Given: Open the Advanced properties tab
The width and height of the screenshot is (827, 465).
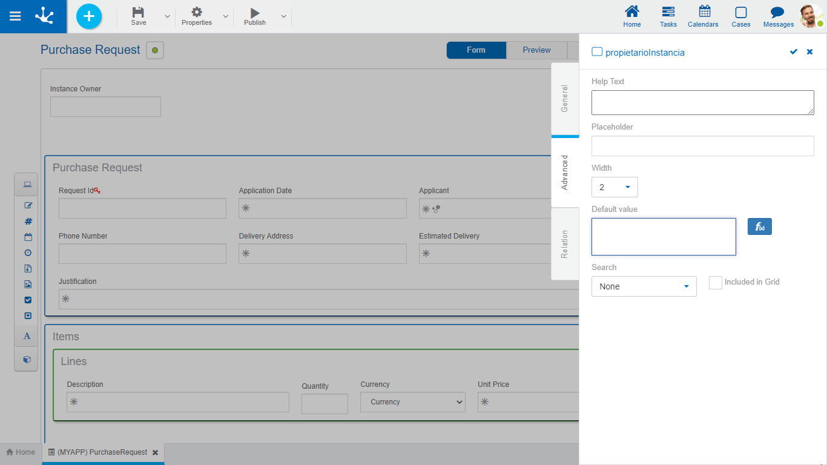Looking at the screenshot, I should tap(565, 172).
